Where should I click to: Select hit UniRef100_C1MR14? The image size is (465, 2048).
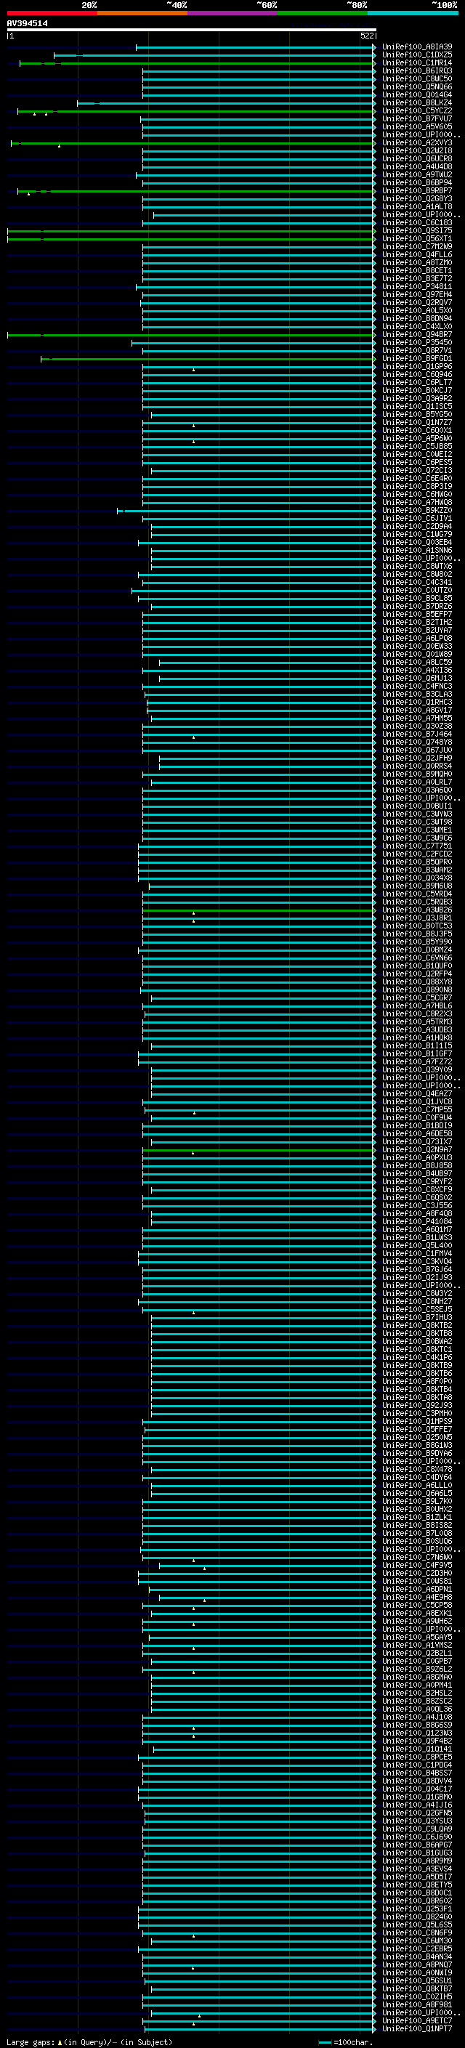[417, 62]
